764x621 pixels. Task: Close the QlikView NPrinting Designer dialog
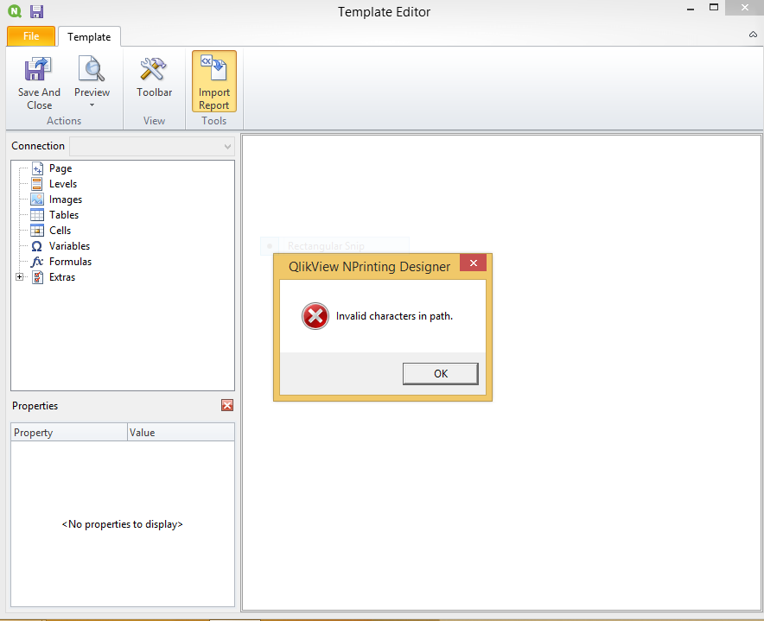[473, 263]
